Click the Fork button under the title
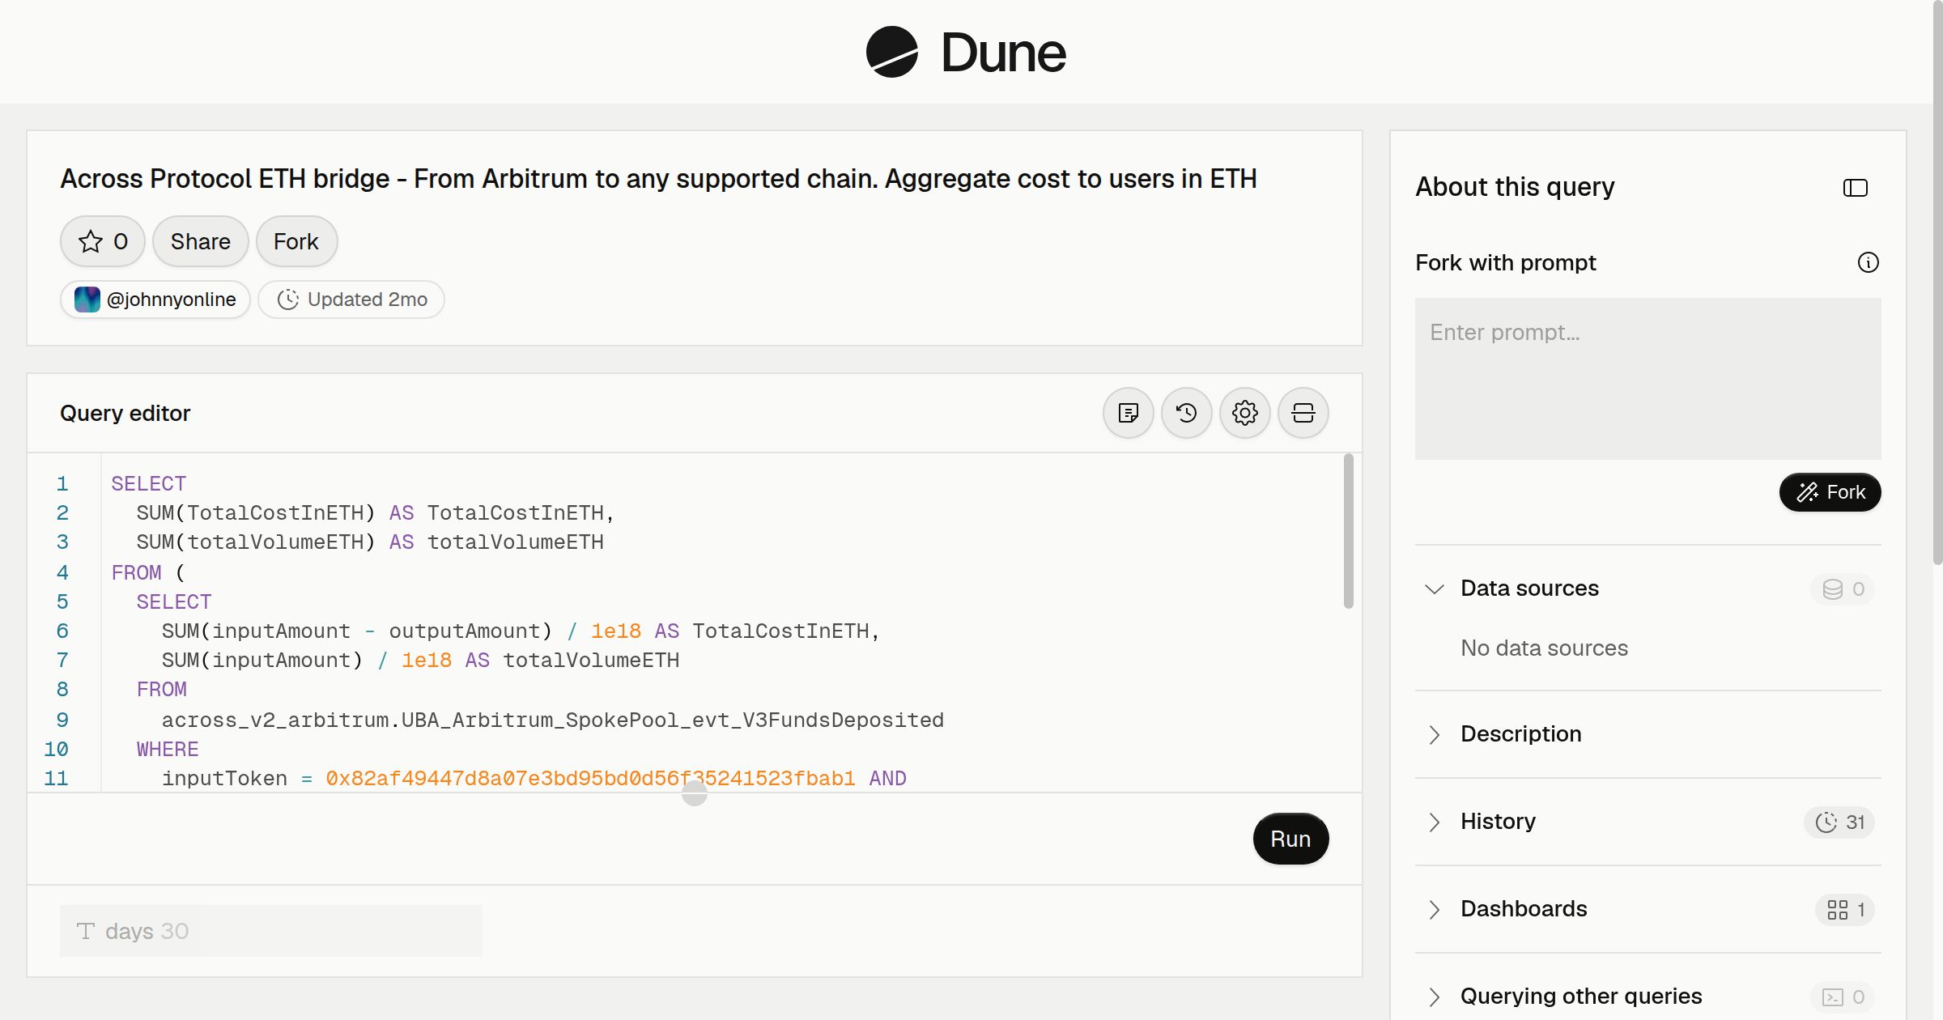The width and height of the screenshot is (1943, 1020). click(296, 241)
